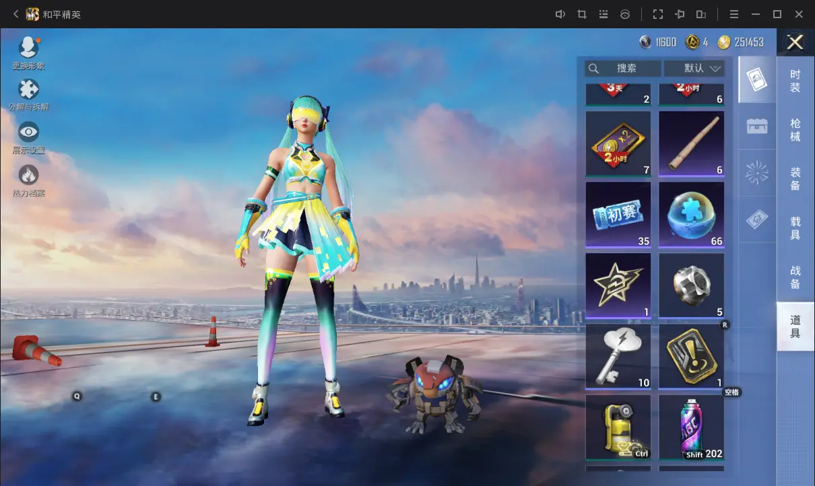Switch to fullscreen with the corner-brackets icon
This screenshot has height=486, width=815.
(658, 14)
